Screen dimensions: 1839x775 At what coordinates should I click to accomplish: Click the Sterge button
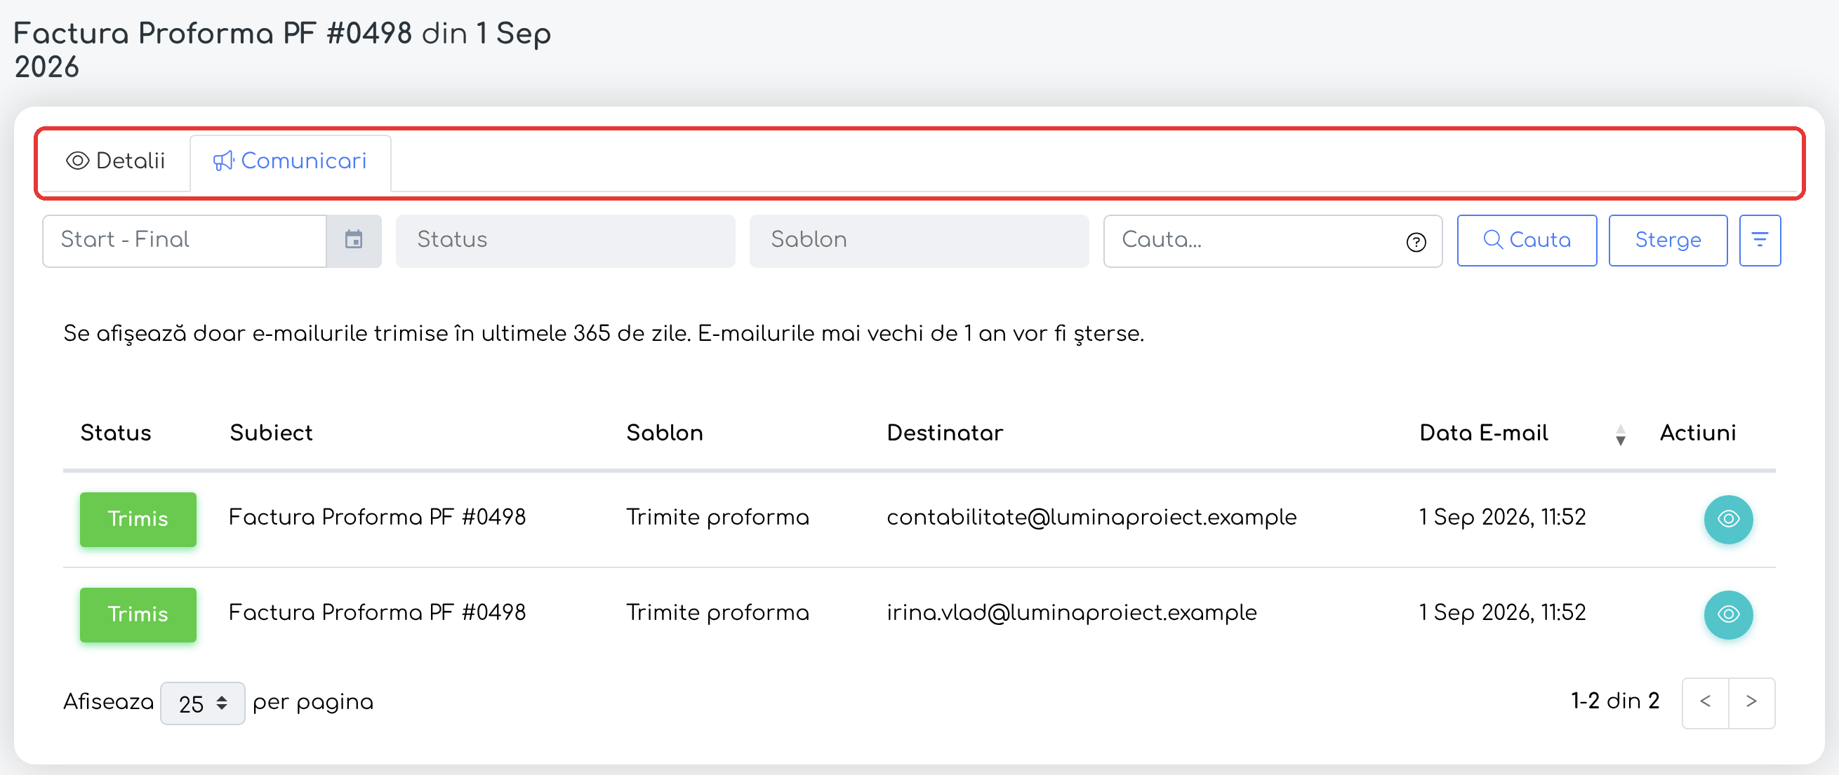(1667, 240)
